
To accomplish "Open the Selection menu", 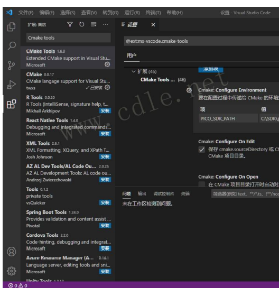I will 68,13.
